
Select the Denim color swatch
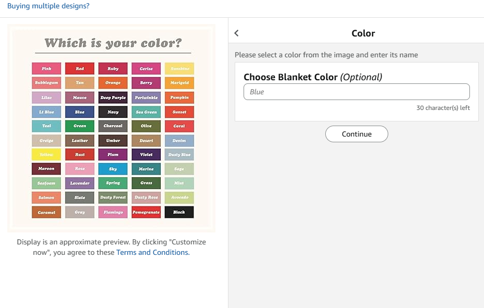click(x=179, y=141)
